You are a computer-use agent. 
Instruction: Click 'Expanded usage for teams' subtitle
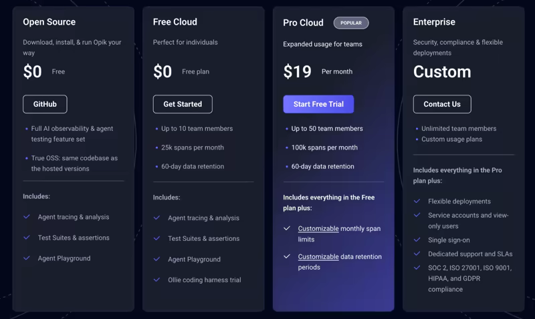322,44
